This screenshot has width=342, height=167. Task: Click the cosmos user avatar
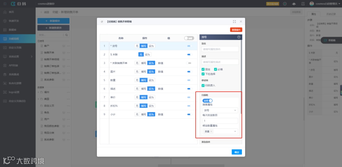pyautogui.click(x=312, y=4)
